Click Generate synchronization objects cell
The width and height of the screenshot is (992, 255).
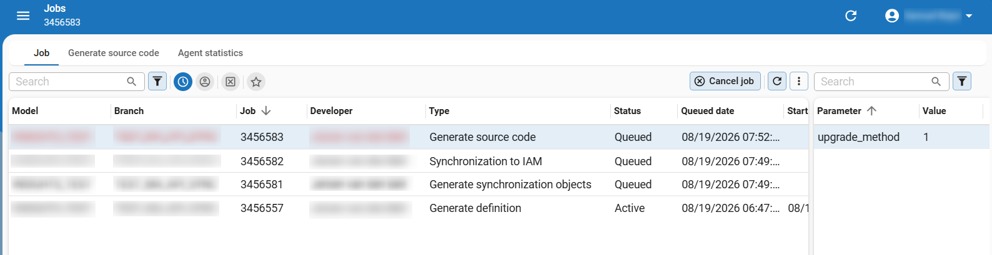(510, 185)
